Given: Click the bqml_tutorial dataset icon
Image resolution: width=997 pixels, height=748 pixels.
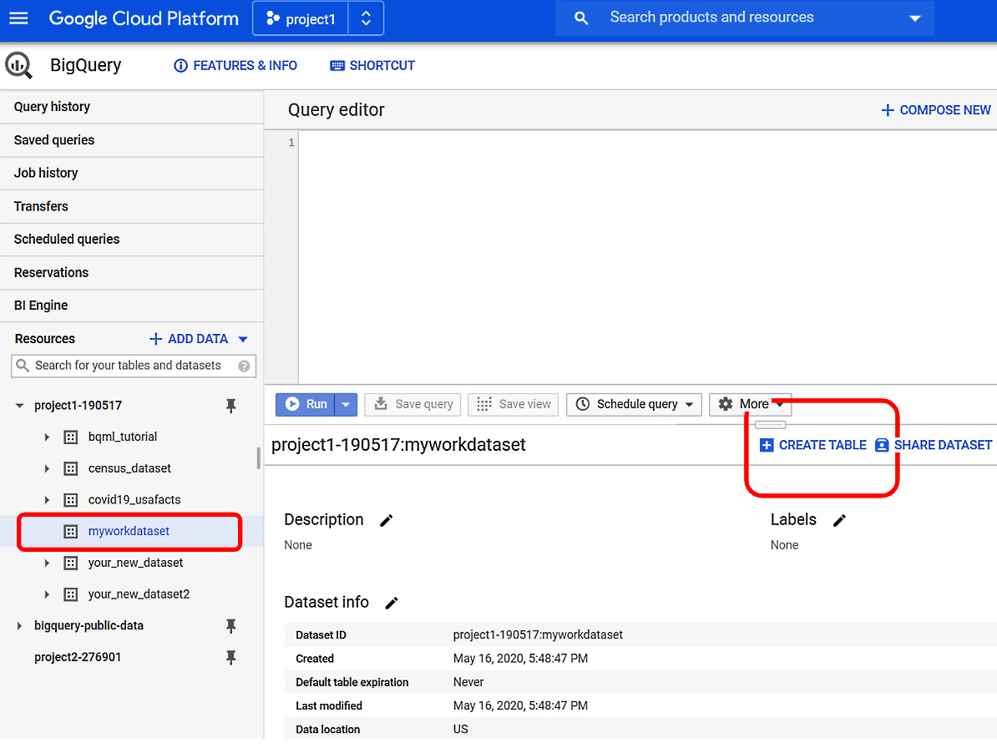Looking at the screenshot, I should 71,437.
